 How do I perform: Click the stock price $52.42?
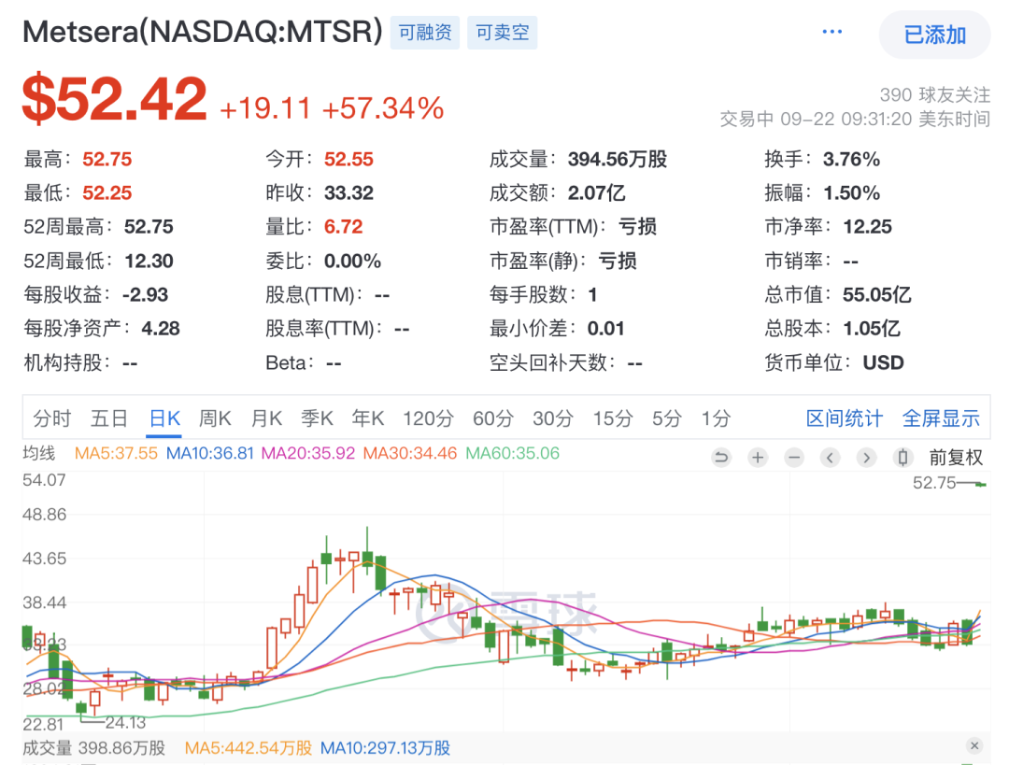(x=115, y=99)
